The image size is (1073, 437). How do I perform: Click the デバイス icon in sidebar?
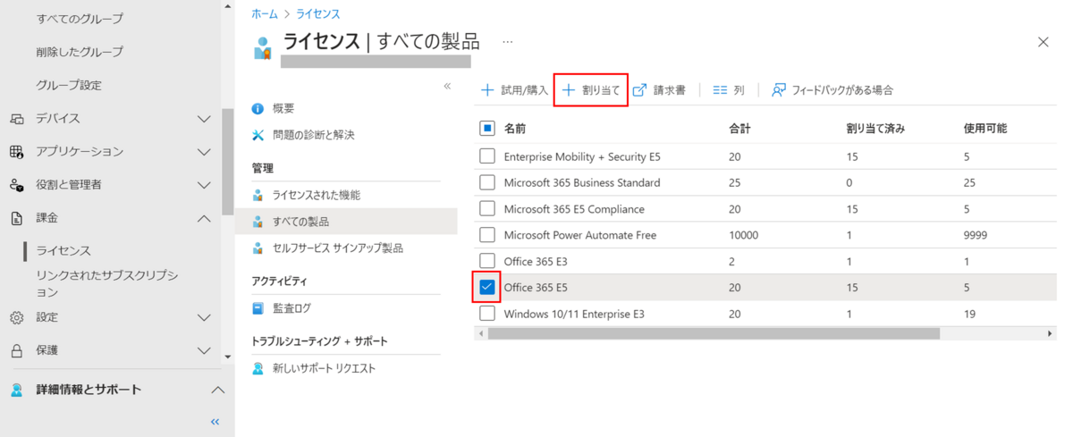point(16,119)
